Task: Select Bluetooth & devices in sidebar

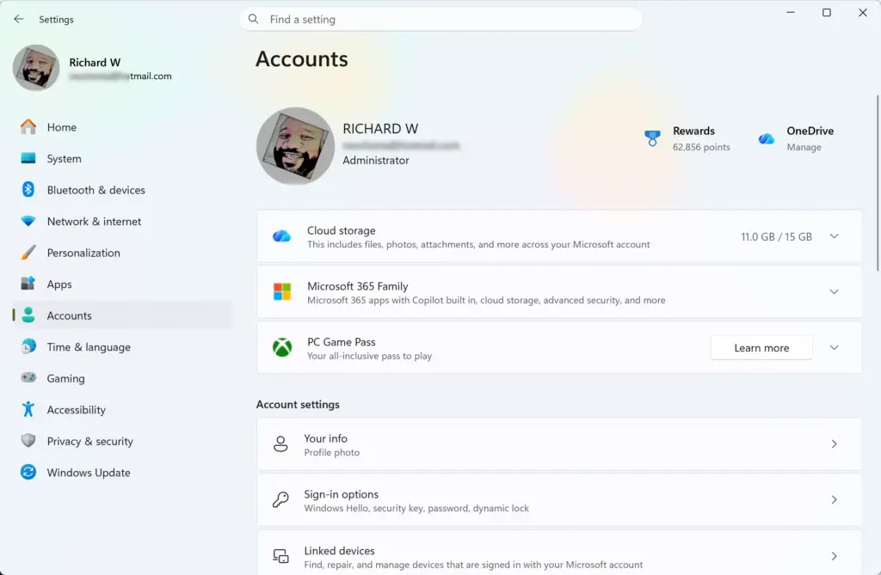Action: [122, 190]
